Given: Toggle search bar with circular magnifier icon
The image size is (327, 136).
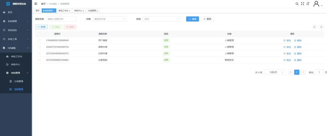Looking at the screenshot, I should click(x=314, y=27).
